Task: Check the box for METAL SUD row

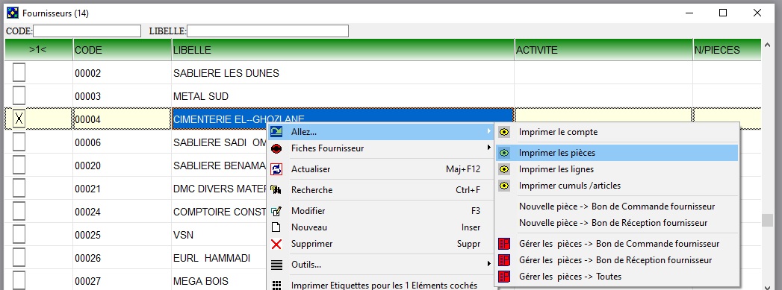Action: click(x=19, y=95)
